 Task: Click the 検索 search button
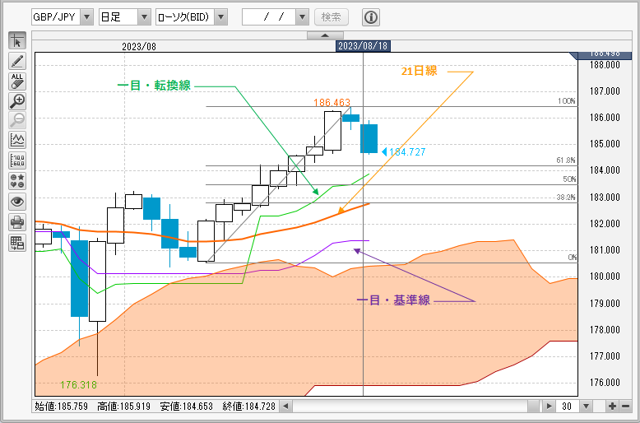point(332,17)
